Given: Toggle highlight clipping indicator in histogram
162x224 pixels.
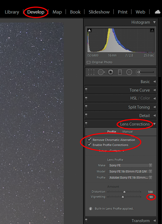Looking at the screenshot, I should pos(152,30).
